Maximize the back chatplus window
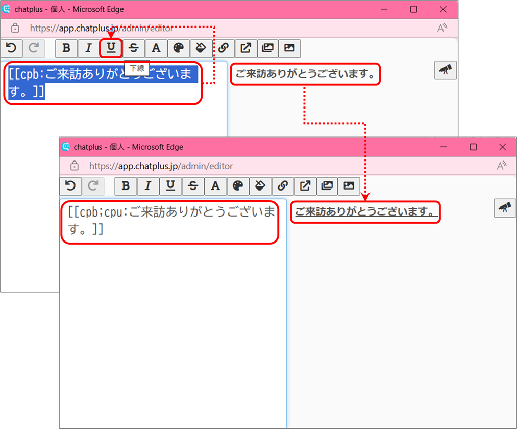Screen dimensions: 517x429 (414, 9)
